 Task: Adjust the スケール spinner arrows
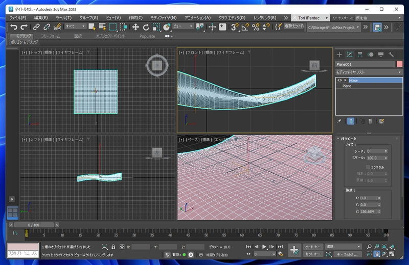tap(386, 158)
